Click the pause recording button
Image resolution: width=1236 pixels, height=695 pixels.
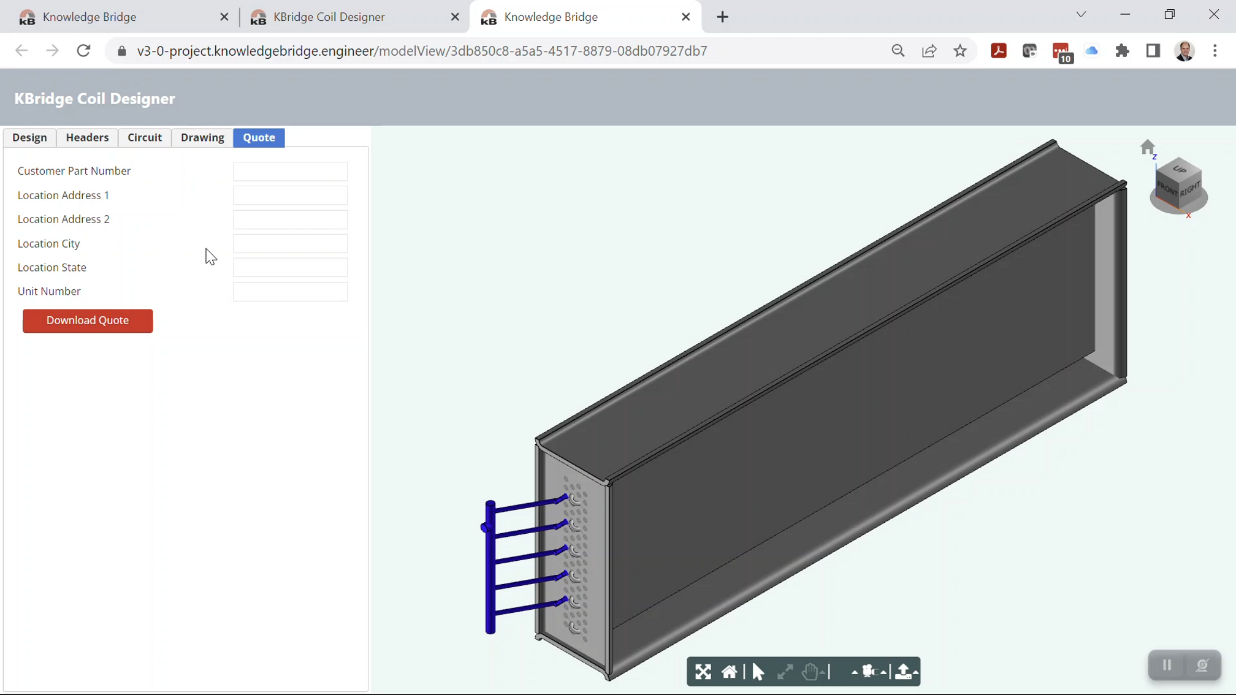(1167, 665)
